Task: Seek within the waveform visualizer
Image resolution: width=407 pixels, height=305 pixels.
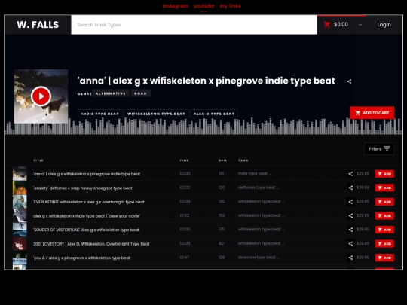Action: pyautogui.click(x=203, y=127)
